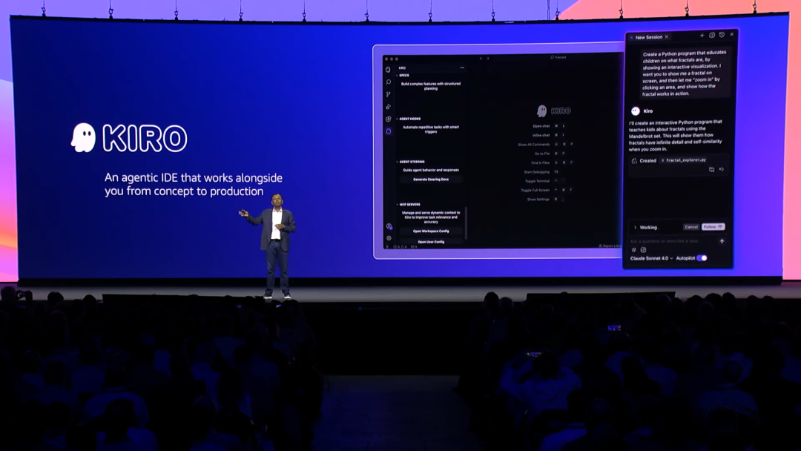This screenshot has height=451, width=801.
Task: Open the Accounts icon in the activity bar
Action: point(389,226)
